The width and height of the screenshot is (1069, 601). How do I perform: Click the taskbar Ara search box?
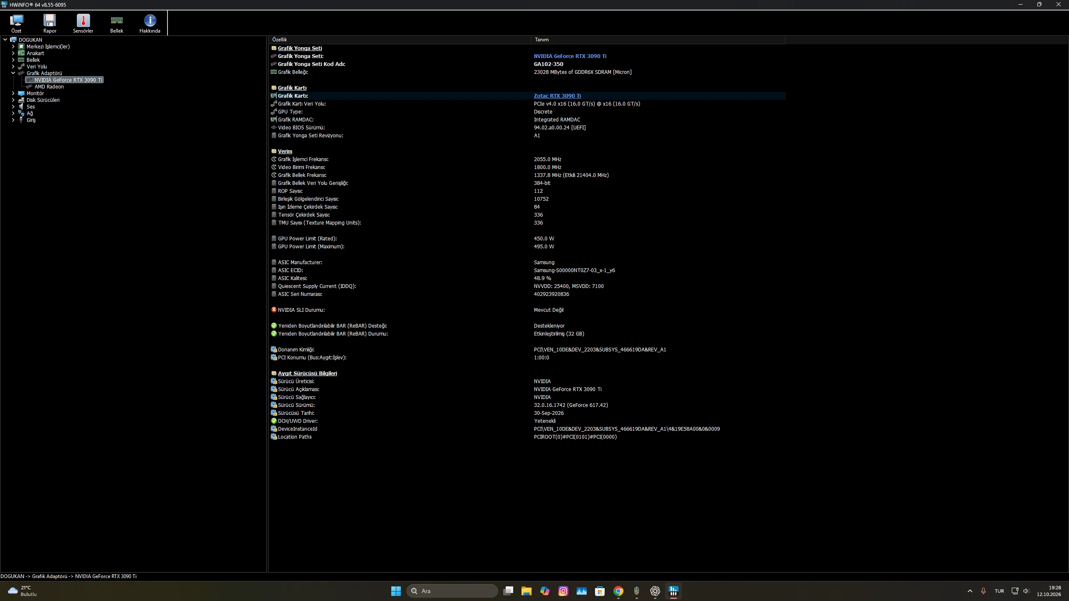pyautogui.click(x=452, y=591)
